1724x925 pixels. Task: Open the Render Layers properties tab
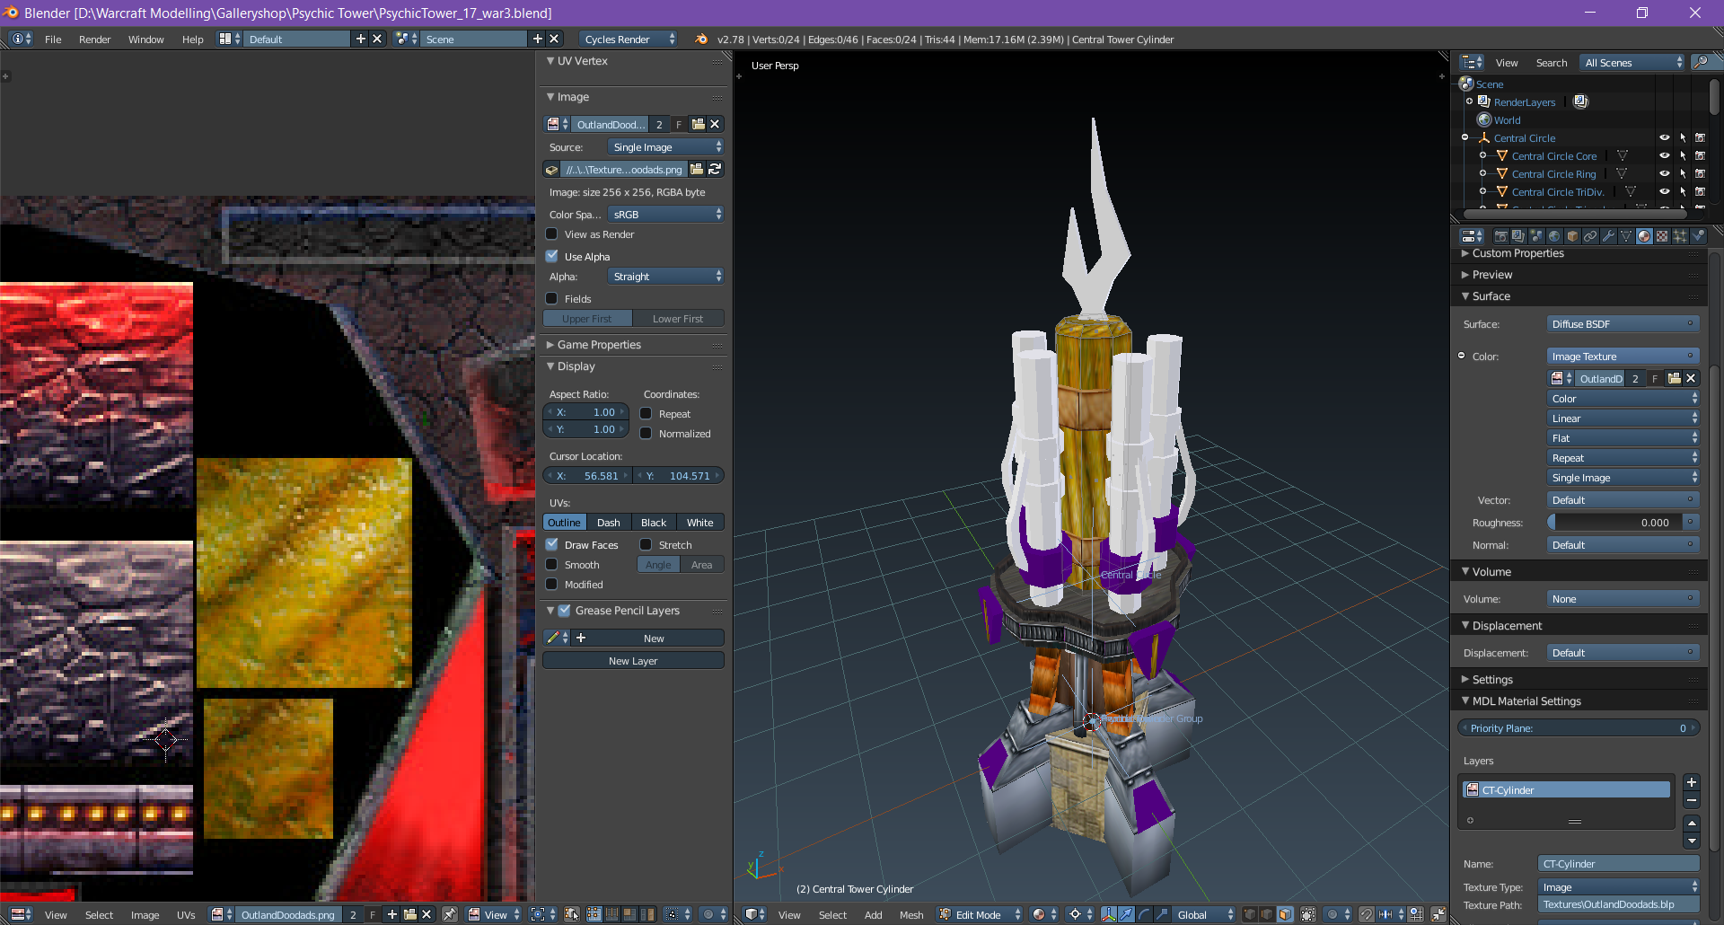(1518, 236)
